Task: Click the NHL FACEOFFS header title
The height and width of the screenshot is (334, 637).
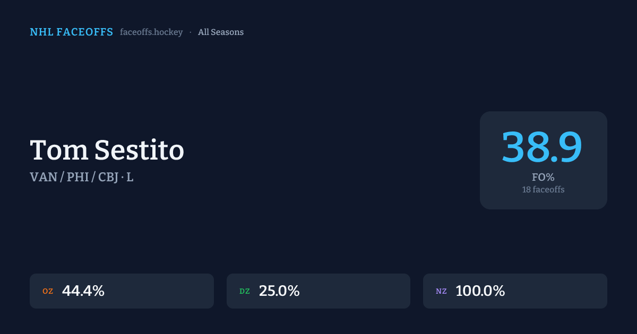Action: click(x=71, y=32)
